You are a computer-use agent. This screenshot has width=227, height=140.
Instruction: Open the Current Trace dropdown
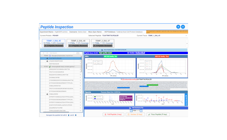[x=186, y=36]
